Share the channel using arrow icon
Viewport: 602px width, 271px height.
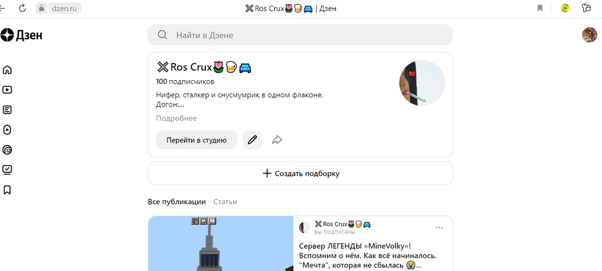tap(277, 140)
